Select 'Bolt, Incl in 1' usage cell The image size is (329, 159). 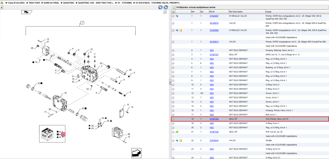271,115
